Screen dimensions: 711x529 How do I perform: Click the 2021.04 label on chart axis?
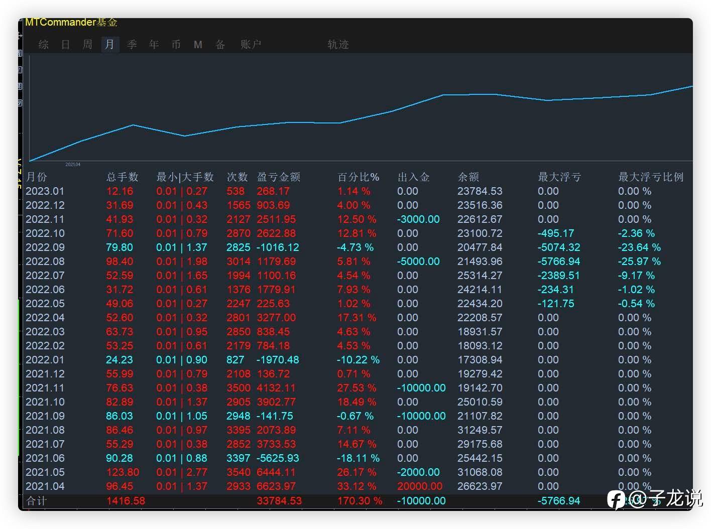click(73, 165)
